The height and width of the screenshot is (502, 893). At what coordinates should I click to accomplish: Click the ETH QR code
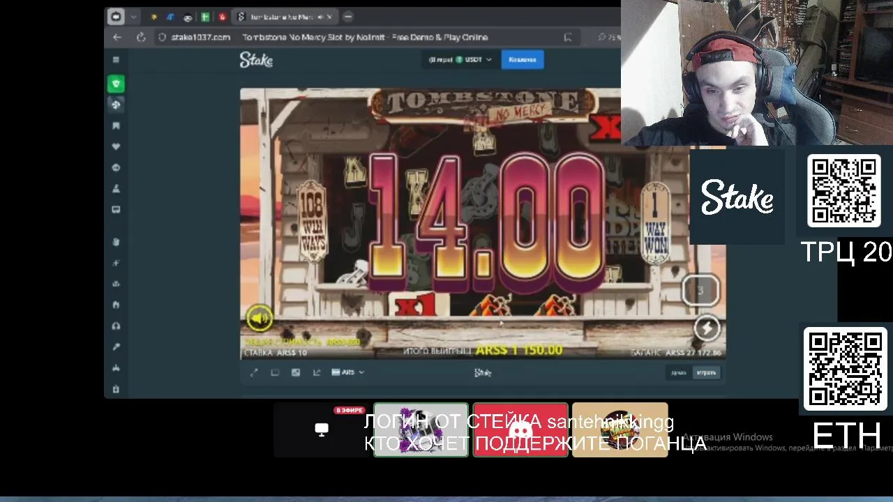point(845,370)
